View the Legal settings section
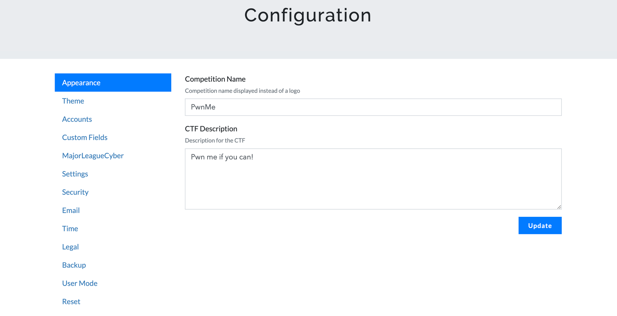Screen dimensions: 617x316 pyautogui.click(x=70, y=246)
